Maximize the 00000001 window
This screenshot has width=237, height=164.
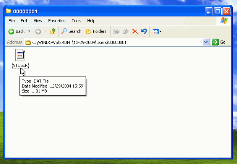click(x=218, y=11)
